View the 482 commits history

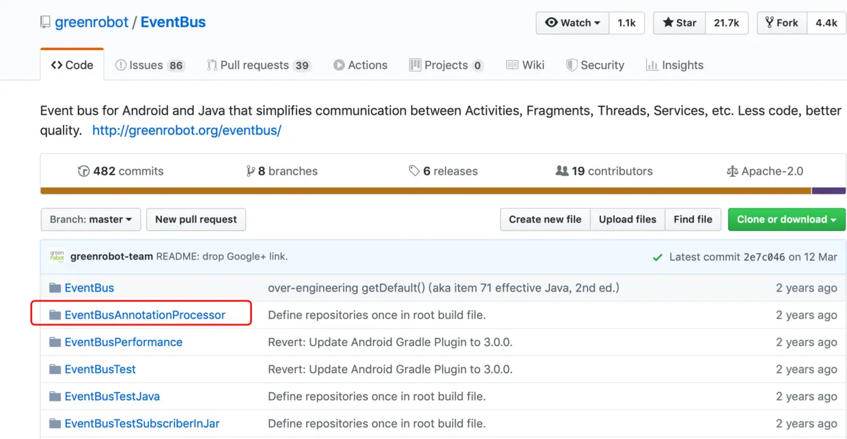121,171
